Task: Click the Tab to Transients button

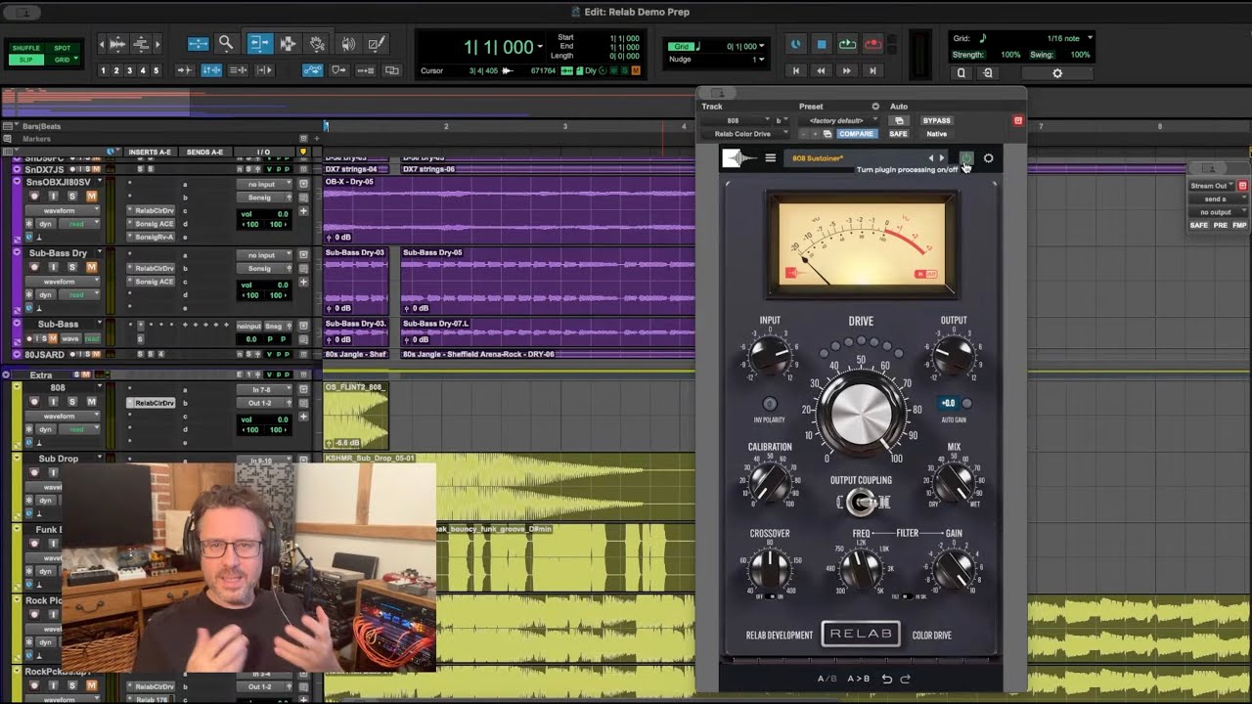Action: tap(184, 70)
